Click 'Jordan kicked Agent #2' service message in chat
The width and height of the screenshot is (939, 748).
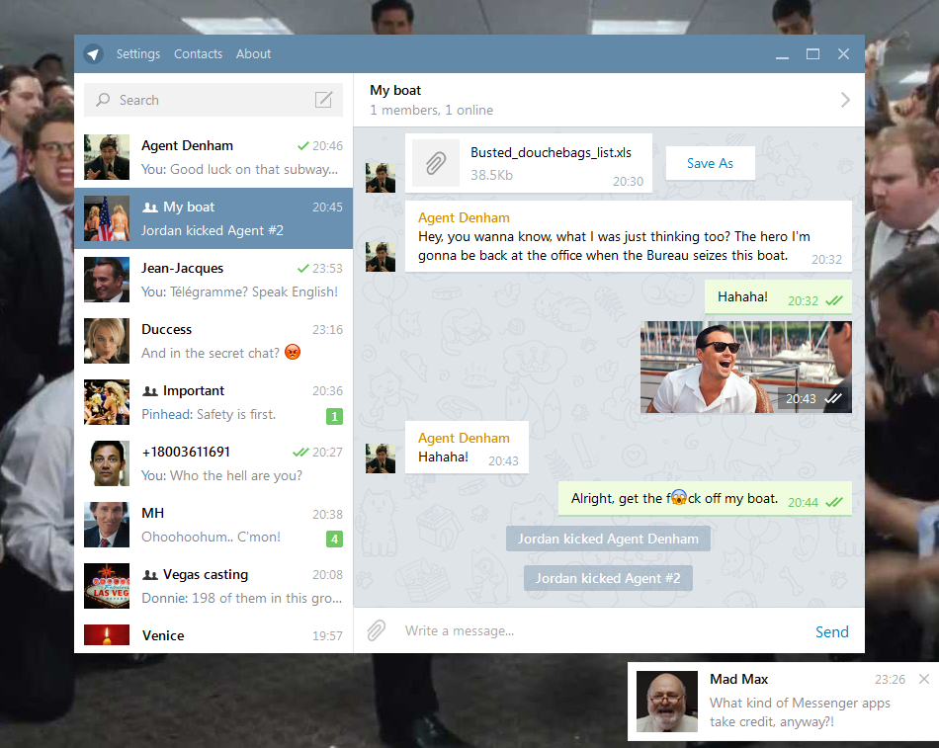608,578
